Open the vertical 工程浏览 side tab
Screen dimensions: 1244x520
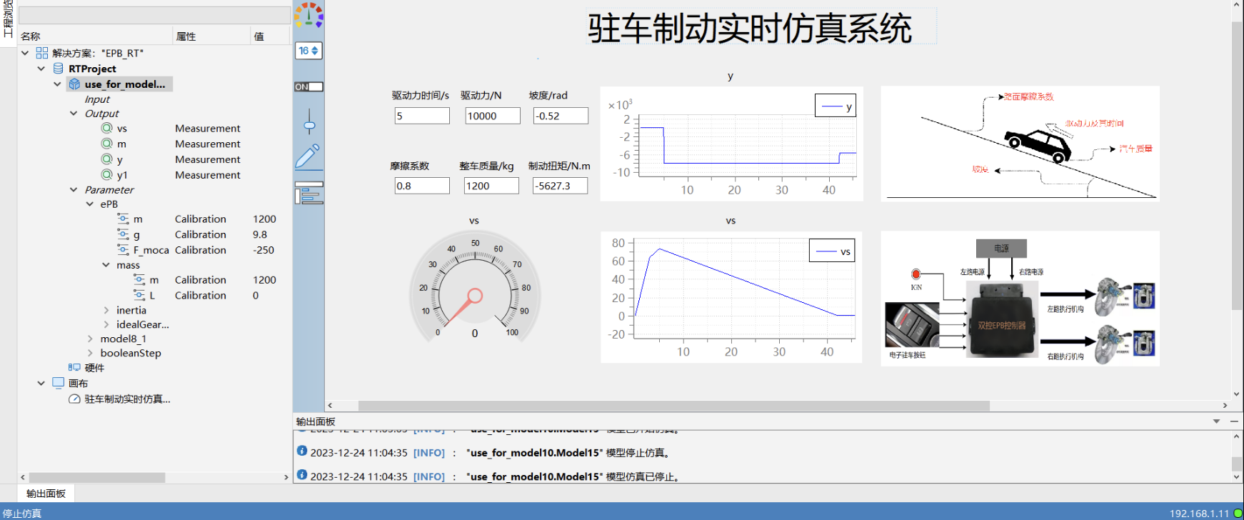pyautogui.click(x=8, y=20)
